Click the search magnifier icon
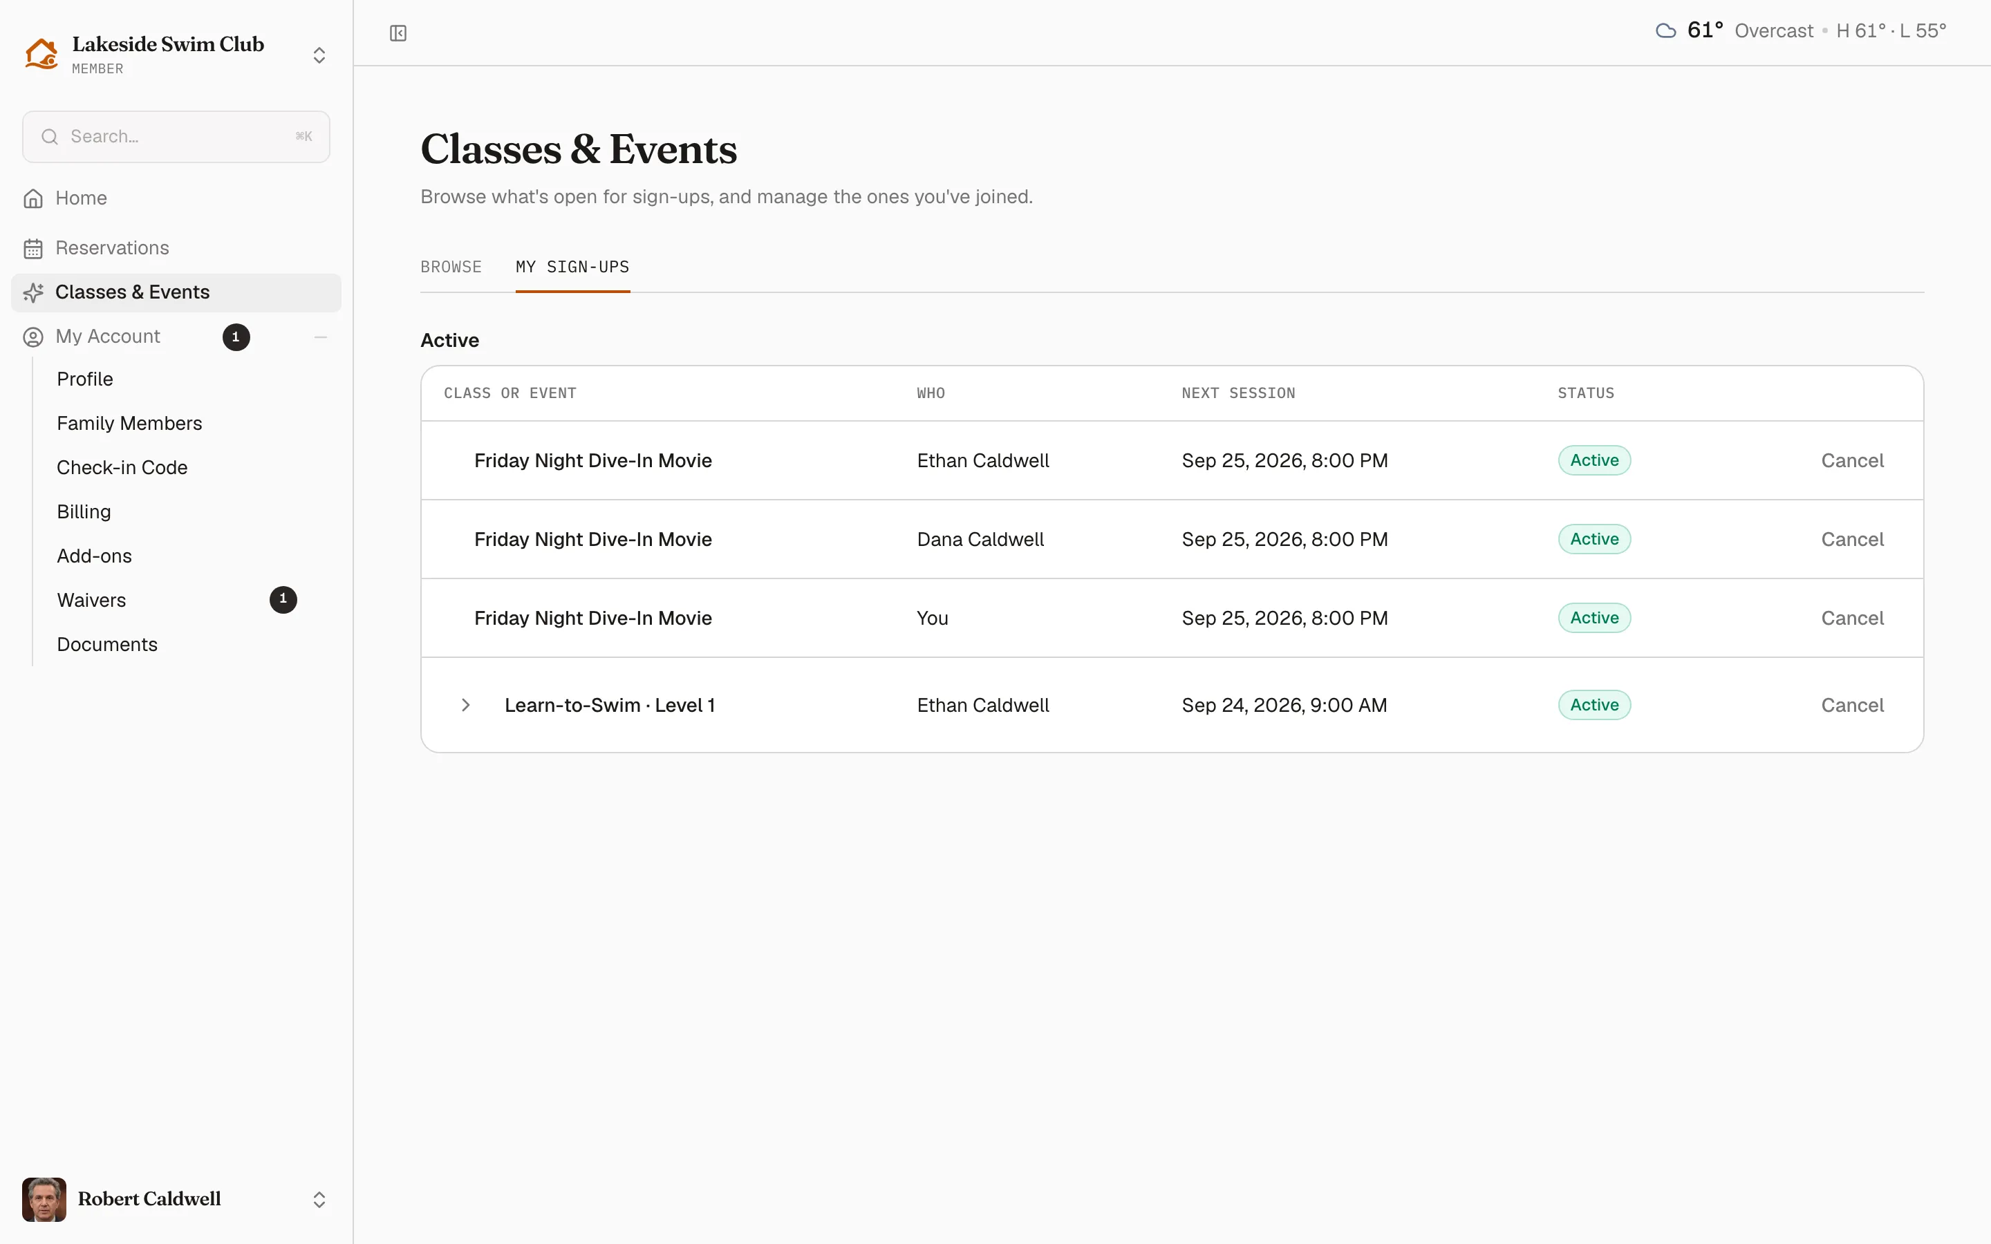The height and width of the screenshot is (1244, 1991). coord(50,137)
